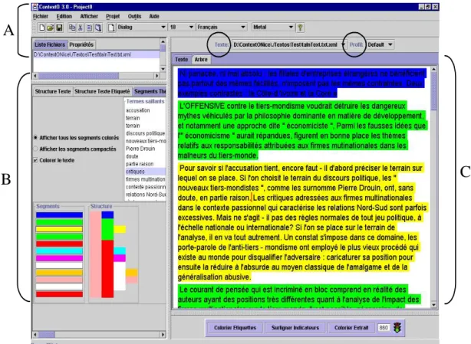Click the ContextO application icon in the title bar

tap(35, 7)
